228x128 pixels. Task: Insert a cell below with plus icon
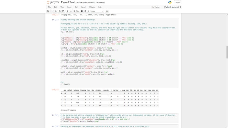52,11
